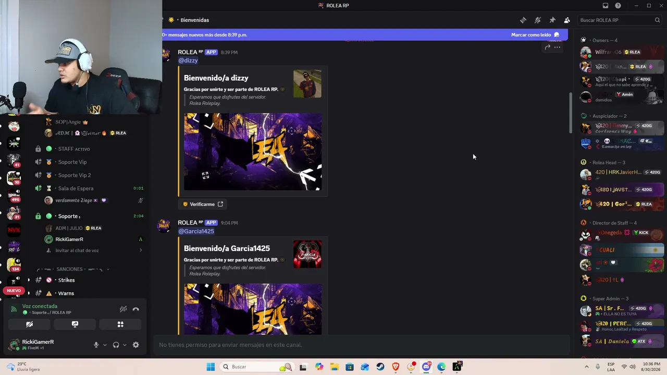The width and height of the screenshot is (667, 375).
Task: Open Discord help icon in title bar
Action: [x=618, y=6]
